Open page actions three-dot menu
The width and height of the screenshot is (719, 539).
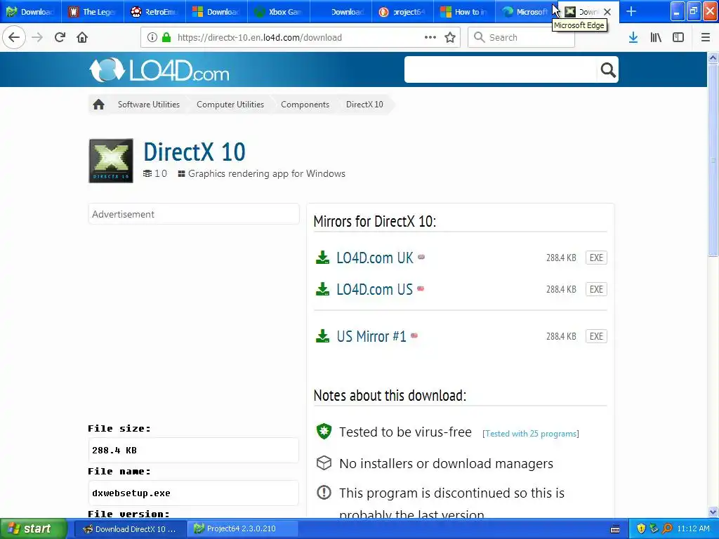click(430, 37)
